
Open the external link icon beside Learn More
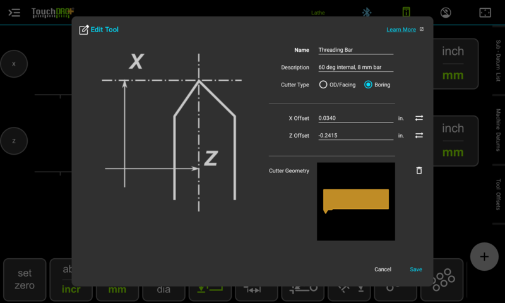422,29
